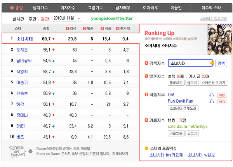Click the 글쓰기 button under 카페지수
The width and height of the screenshot is (233, 167).
pos(192,133)
